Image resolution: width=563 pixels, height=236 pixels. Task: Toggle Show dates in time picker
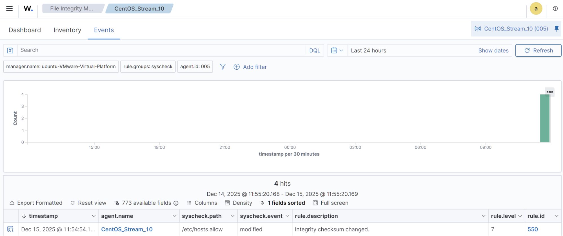[x=493, y=50]
